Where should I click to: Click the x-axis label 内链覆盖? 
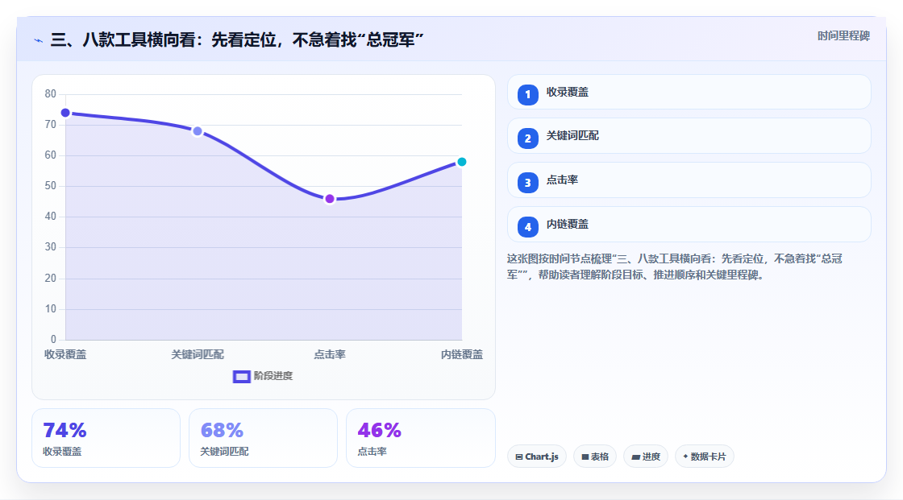click(462, 354)
